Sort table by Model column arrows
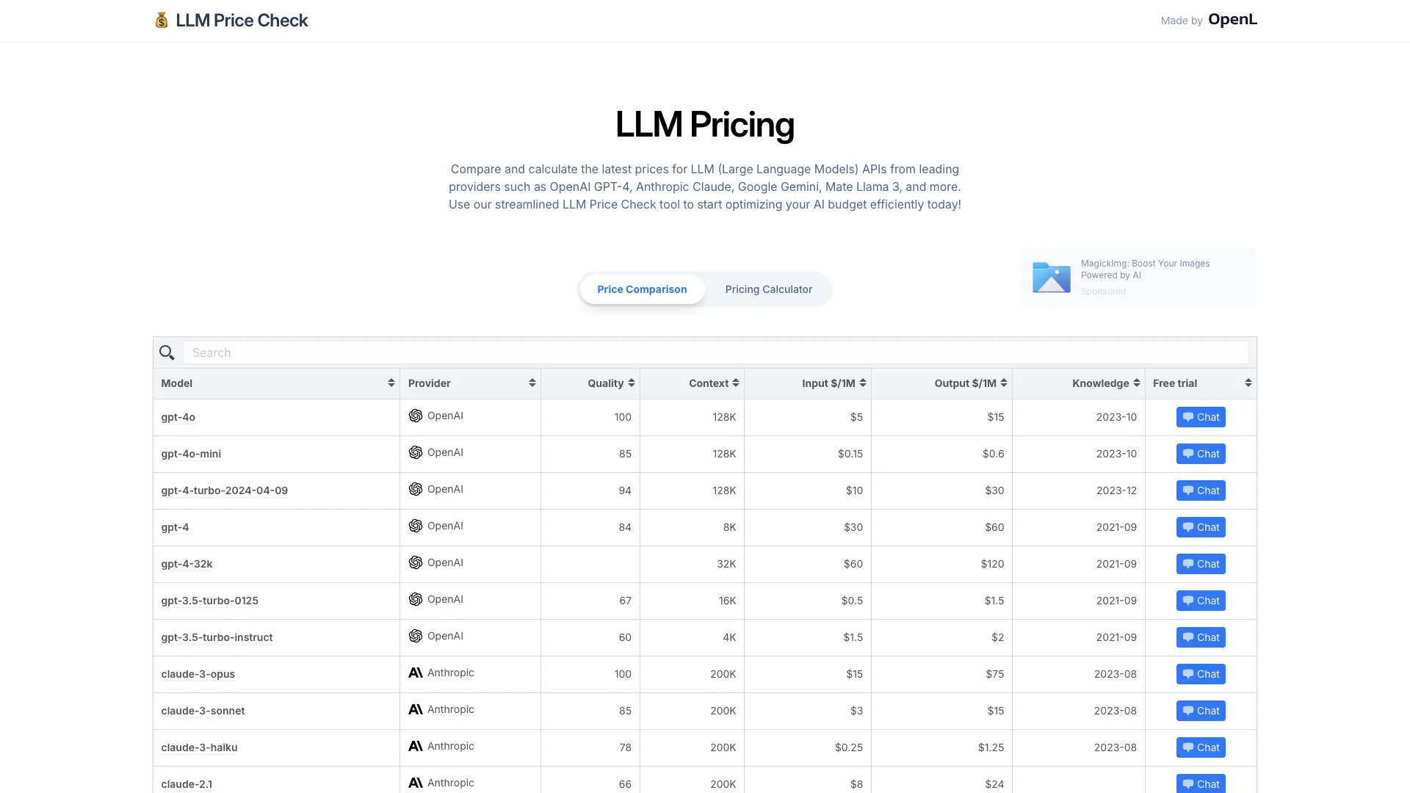This screenshot has width=1410, height=793. pos(391,383)
